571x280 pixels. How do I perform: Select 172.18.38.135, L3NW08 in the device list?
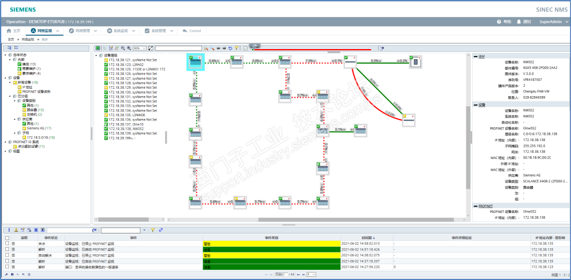pos(127,115)
